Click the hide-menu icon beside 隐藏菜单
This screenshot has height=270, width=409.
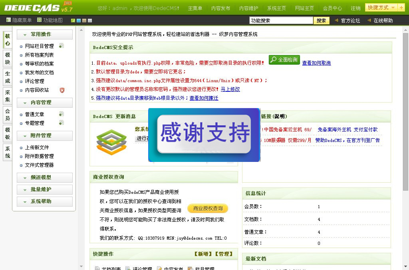[x=8, y=20]
